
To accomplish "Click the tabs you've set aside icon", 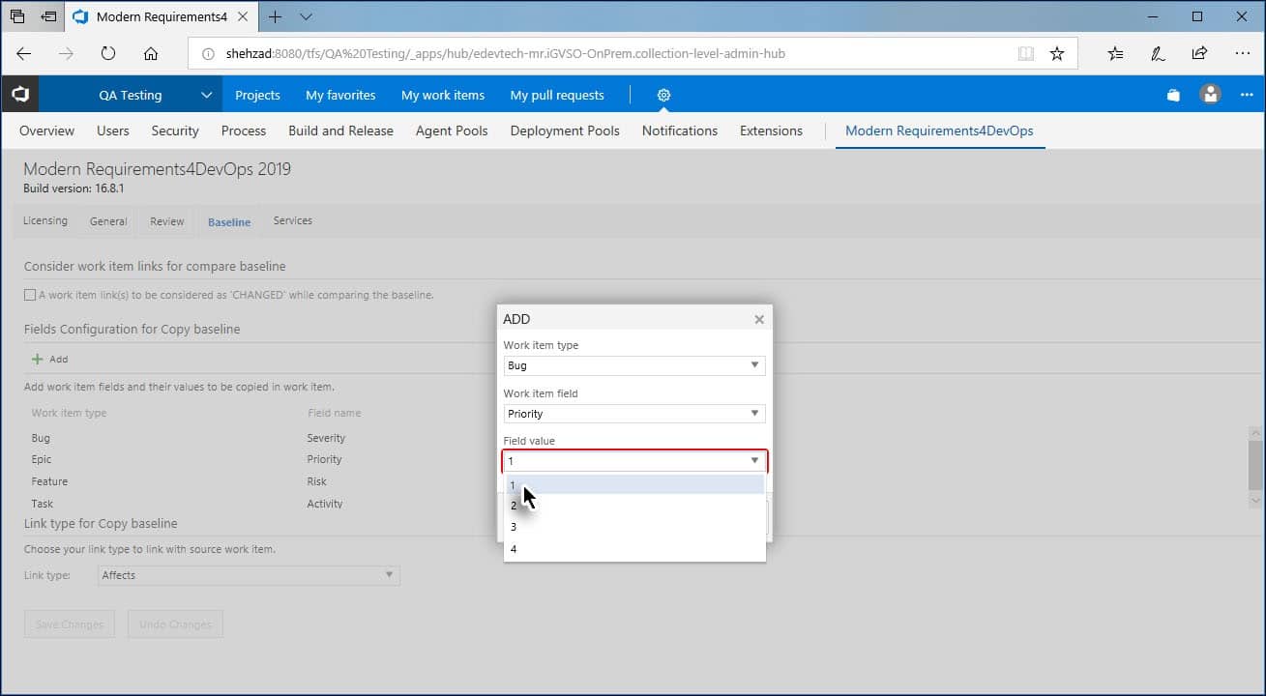I will (x=17, y=16).
